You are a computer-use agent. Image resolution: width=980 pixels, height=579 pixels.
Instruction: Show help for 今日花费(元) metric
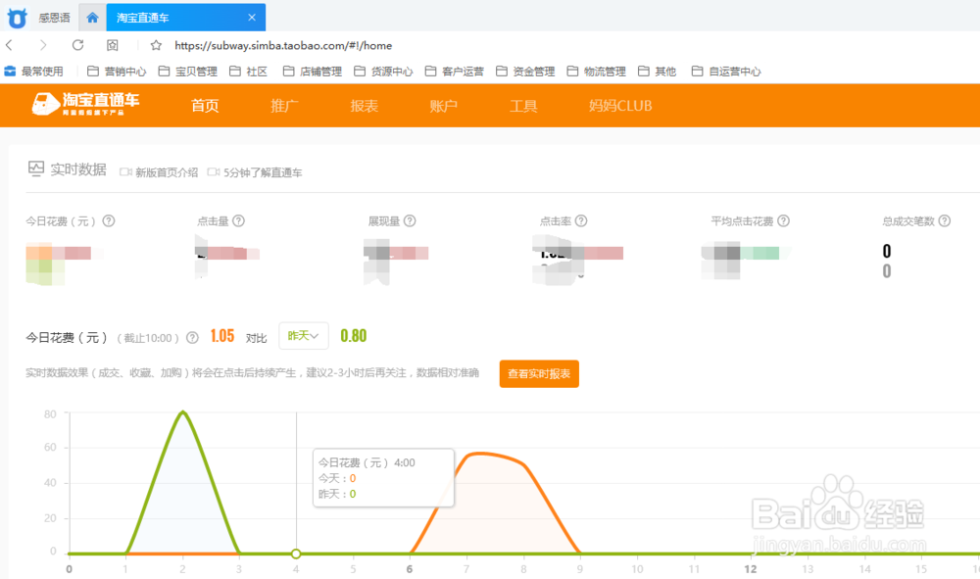coord(109,220)
